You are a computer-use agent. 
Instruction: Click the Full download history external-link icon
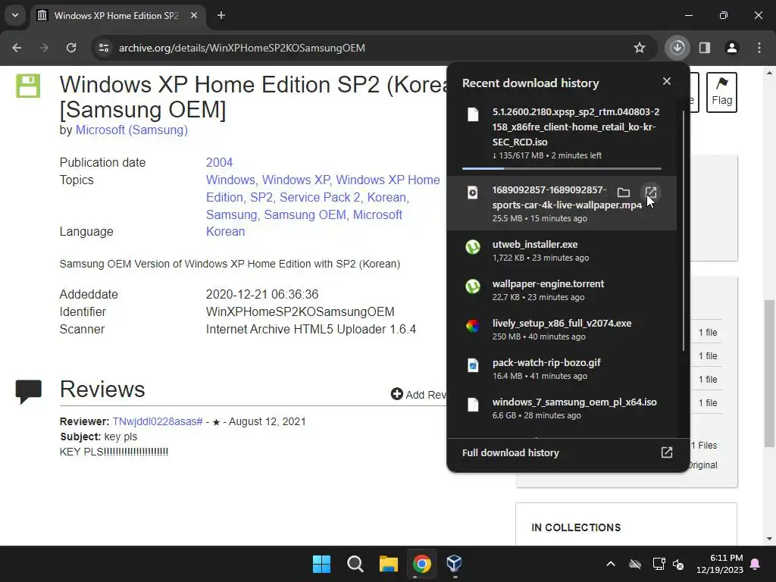(667, 452)
